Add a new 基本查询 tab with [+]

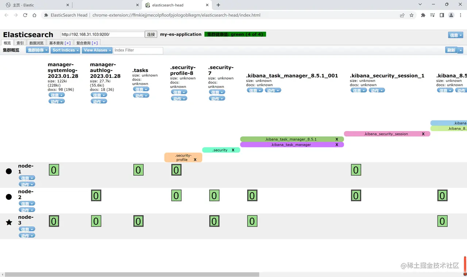(67, 43)
